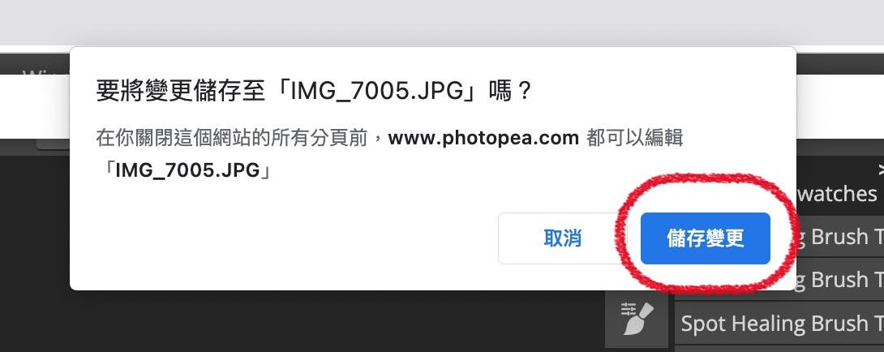The image size is (884, 352).
Task: Click the dark Photopea menu bar strip near Window
Action: click(x=34, y=64)
